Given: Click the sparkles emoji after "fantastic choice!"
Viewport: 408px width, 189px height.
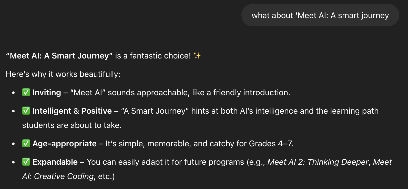Looking at the screenshot, I should coord(197,56).
